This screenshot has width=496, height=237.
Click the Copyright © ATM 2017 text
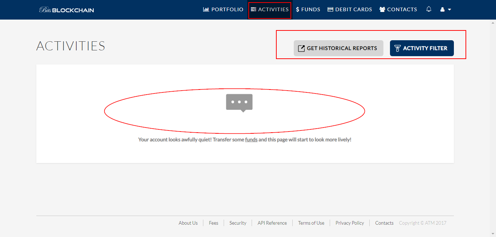pos(423,223)
